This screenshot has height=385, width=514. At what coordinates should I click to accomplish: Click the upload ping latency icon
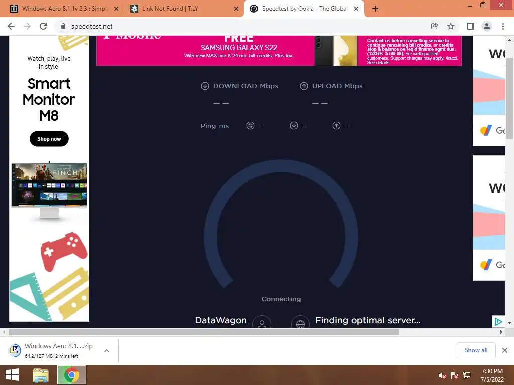[337, 126]
